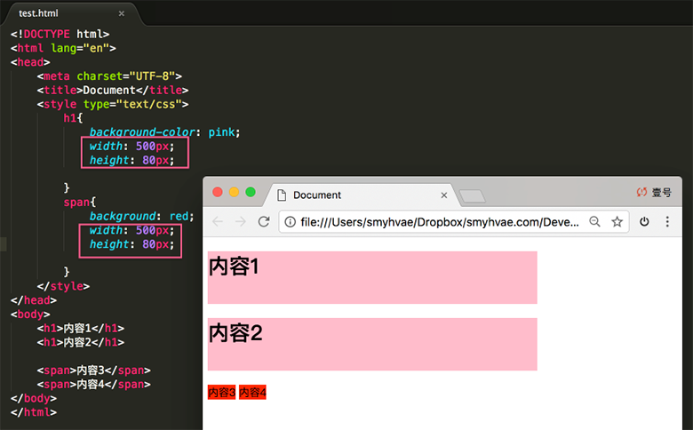Click the </html> closing tag line
The width and height of the screenshot is (693, 430).
[x=34, y=412]
